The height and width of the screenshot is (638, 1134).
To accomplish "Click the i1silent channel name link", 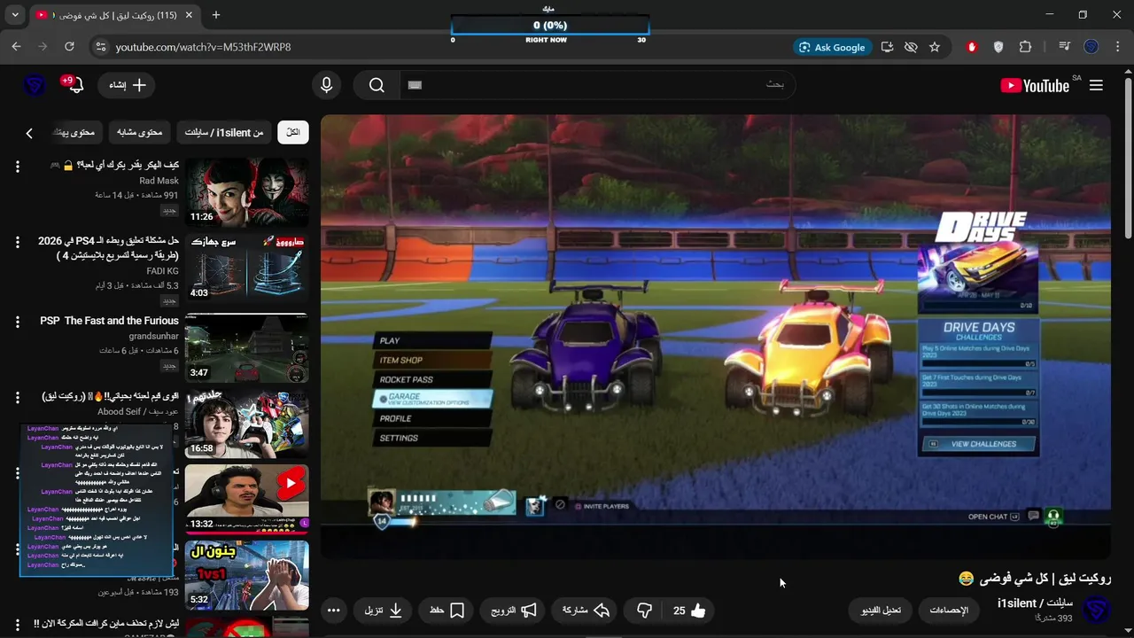I will click(1035, 603).
